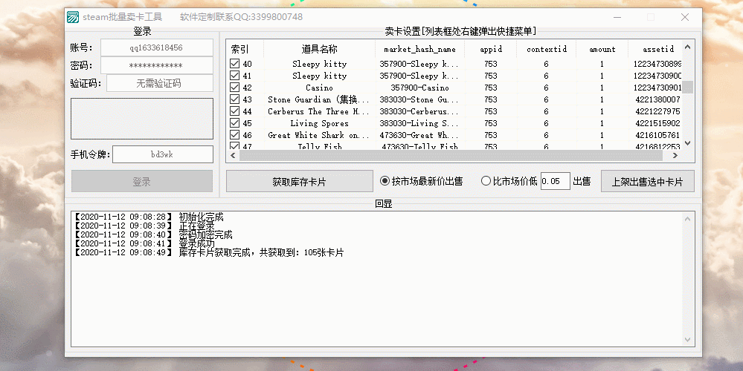743x371 pixels.
Task: Uncheck row 46 Great White Shark checkbox
Action: pos(234,135)
